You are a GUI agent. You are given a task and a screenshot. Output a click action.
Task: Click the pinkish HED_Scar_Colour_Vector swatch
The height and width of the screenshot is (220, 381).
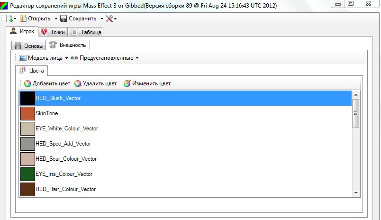27,159
